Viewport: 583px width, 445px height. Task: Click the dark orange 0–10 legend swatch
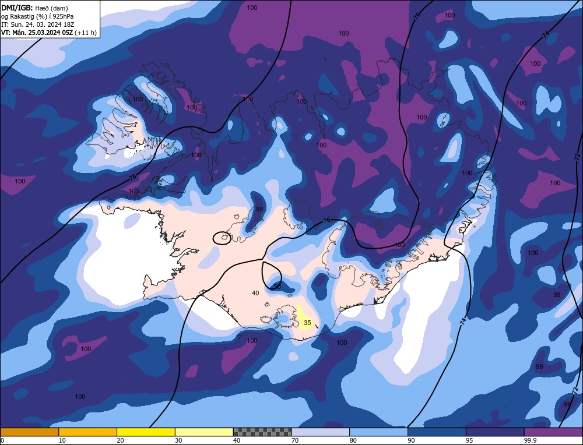point(29,432)
